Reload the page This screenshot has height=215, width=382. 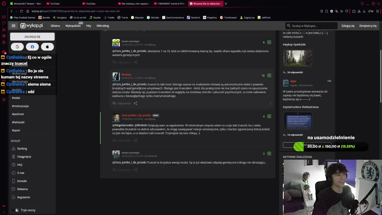21,11
